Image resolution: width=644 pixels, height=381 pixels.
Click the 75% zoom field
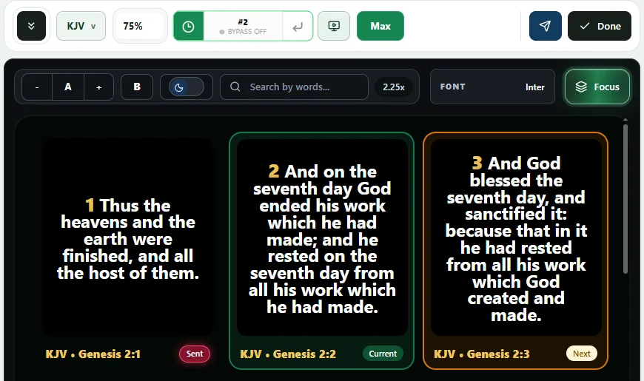click(140, 27)
